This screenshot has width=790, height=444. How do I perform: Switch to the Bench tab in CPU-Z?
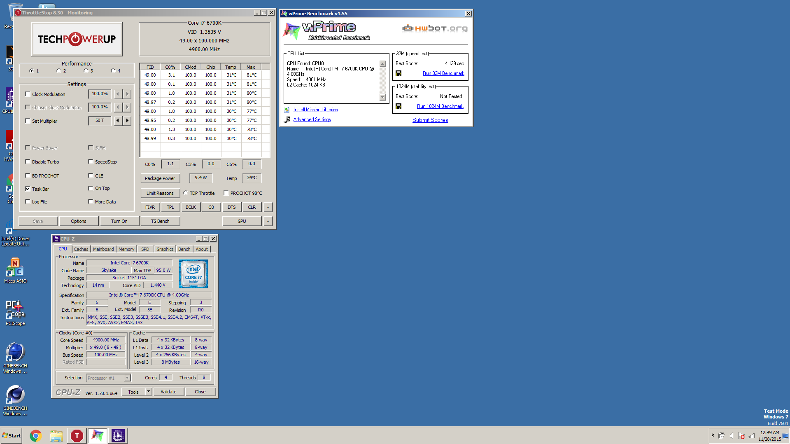click(x=184, y=249)
